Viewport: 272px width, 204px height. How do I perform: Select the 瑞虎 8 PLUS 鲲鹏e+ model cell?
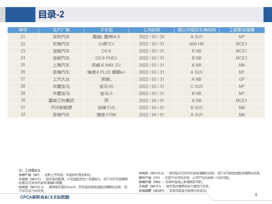point(106,72)
